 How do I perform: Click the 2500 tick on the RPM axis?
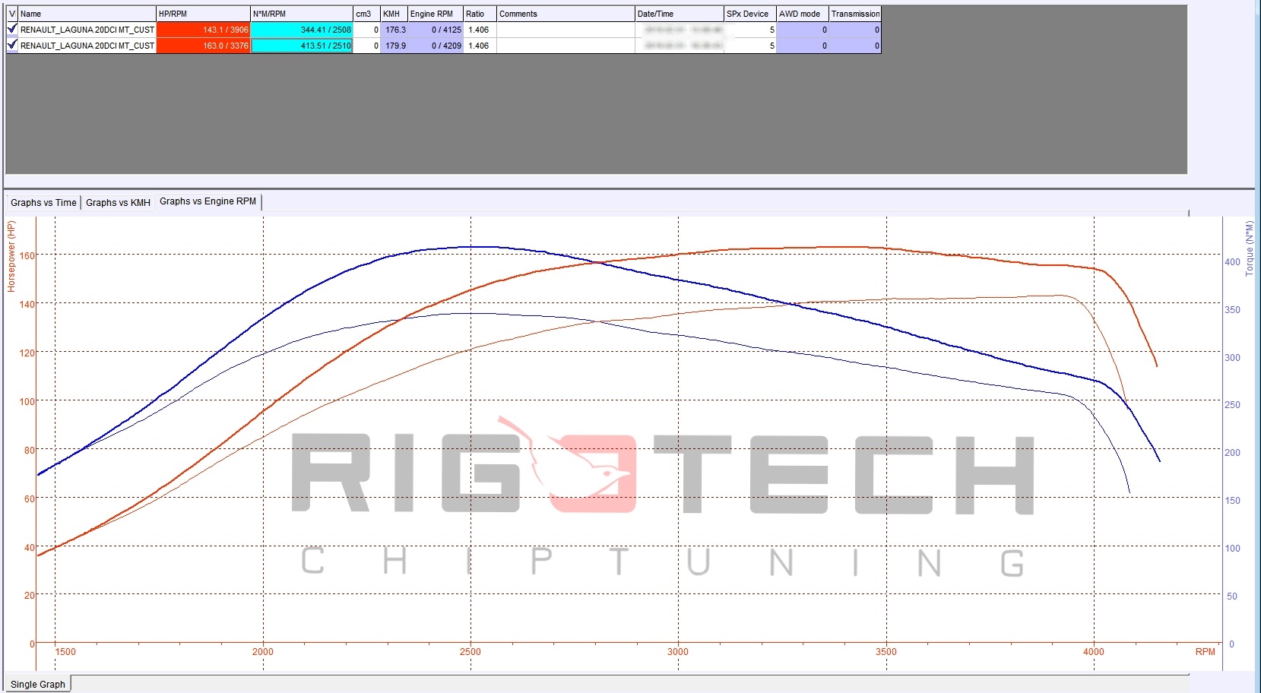(470, 651)
